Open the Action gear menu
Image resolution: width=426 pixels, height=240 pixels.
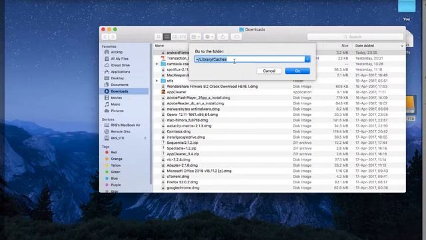click(209, 37)
